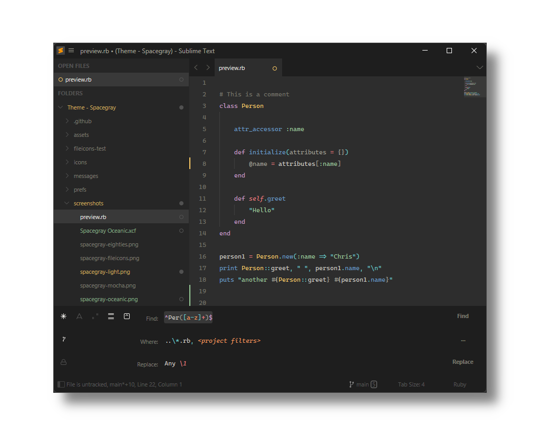Click 'class Person' on line 3
The width and height of the screenshot is (540, 436).
coord(242,106)
